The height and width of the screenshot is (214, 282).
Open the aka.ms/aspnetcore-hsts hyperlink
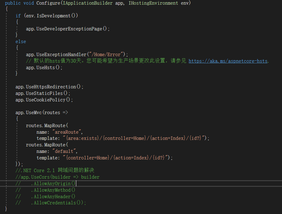click(228, 61)
